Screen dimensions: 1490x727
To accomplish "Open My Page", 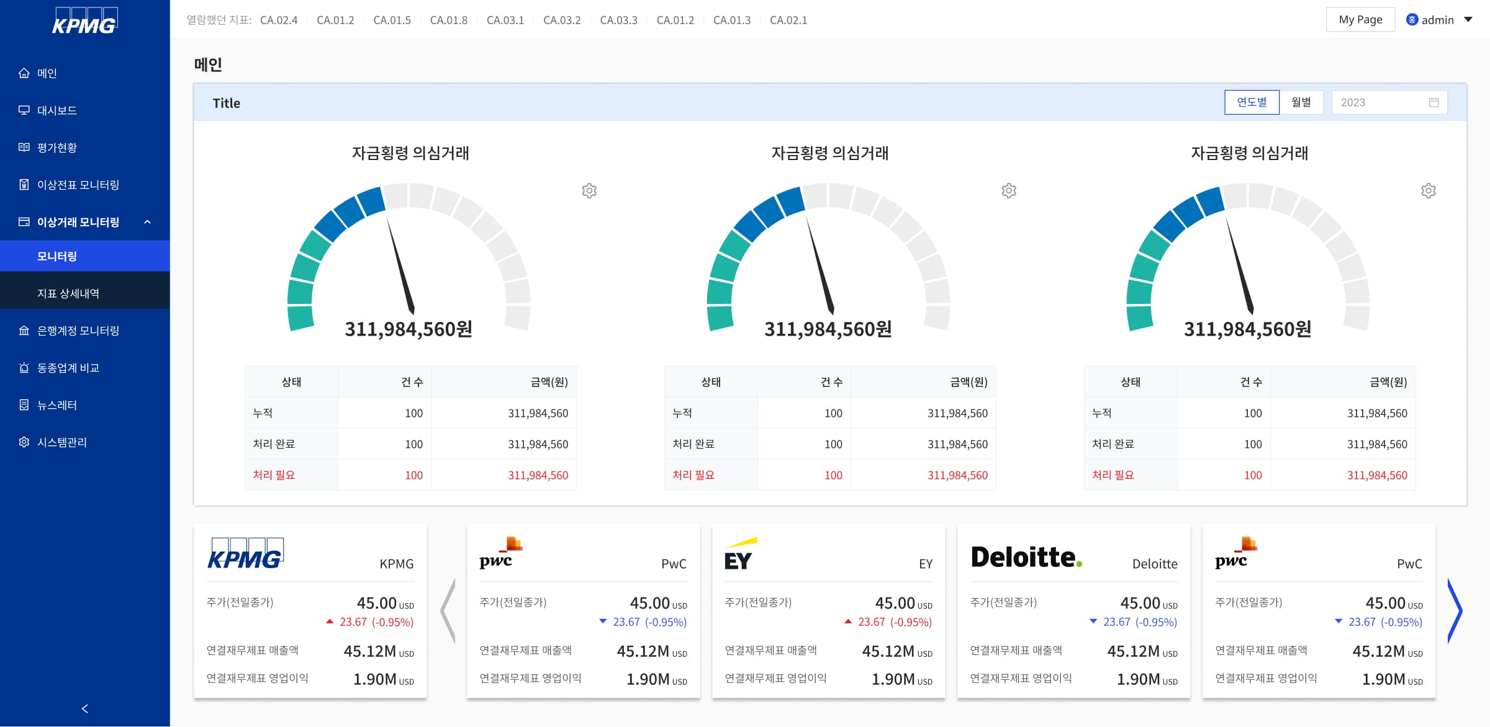I will click(1360, 19).
